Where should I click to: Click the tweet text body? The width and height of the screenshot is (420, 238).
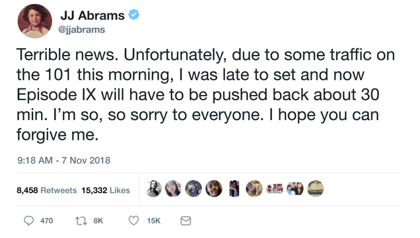[x=205, y=95]
